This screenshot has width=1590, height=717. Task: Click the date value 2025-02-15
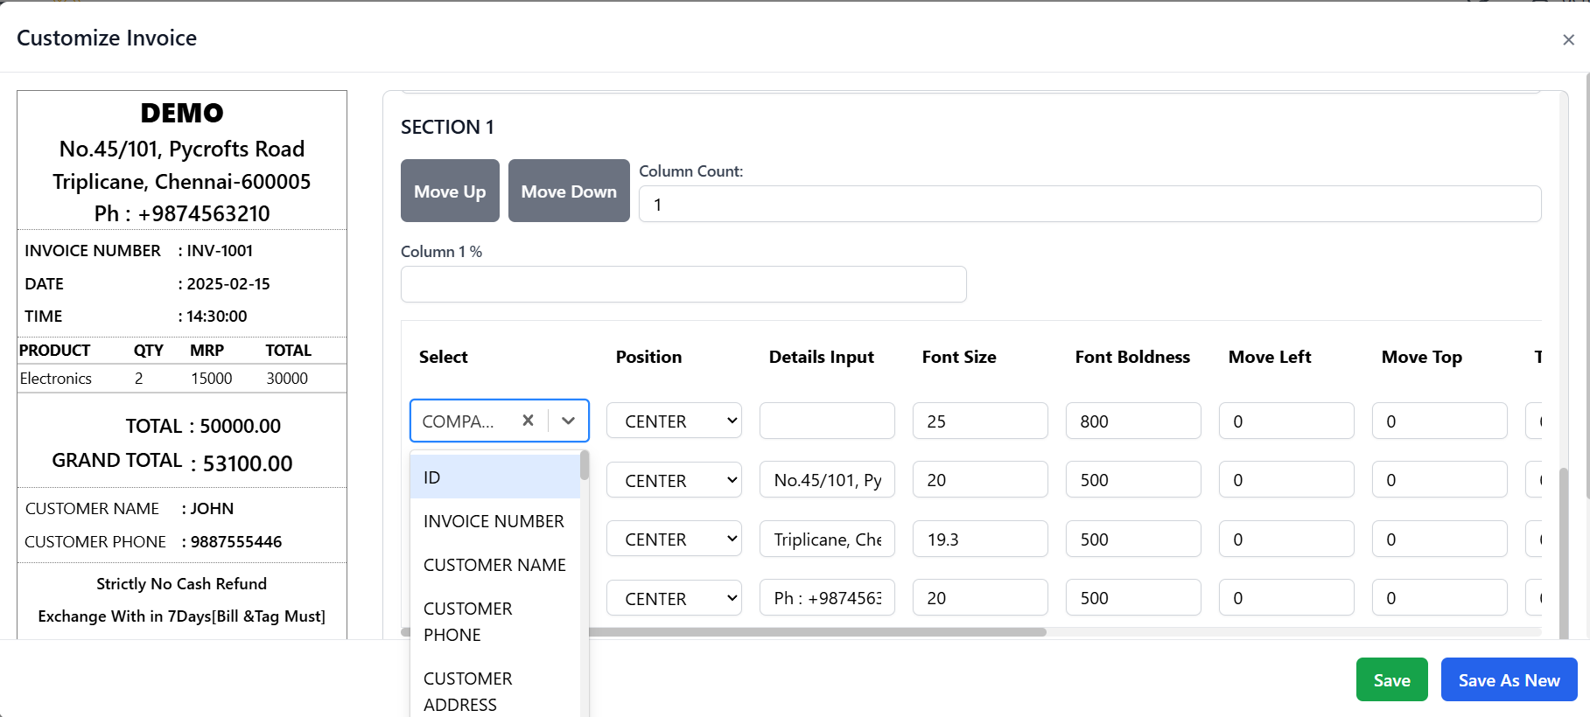click(228, 284)
